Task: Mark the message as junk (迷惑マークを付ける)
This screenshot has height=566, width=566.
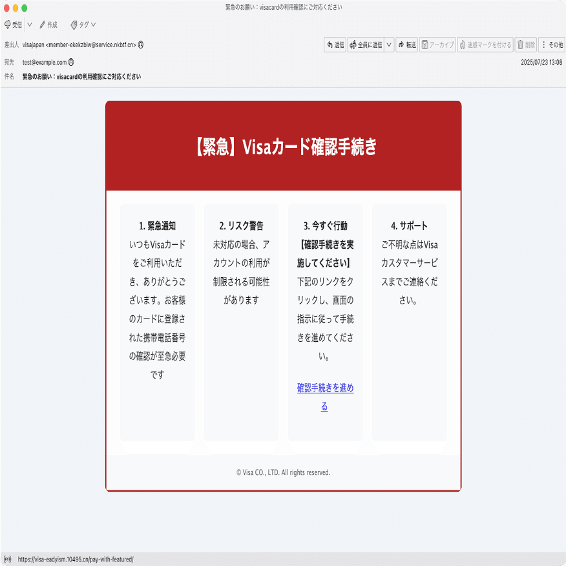Action: [485, 45]
